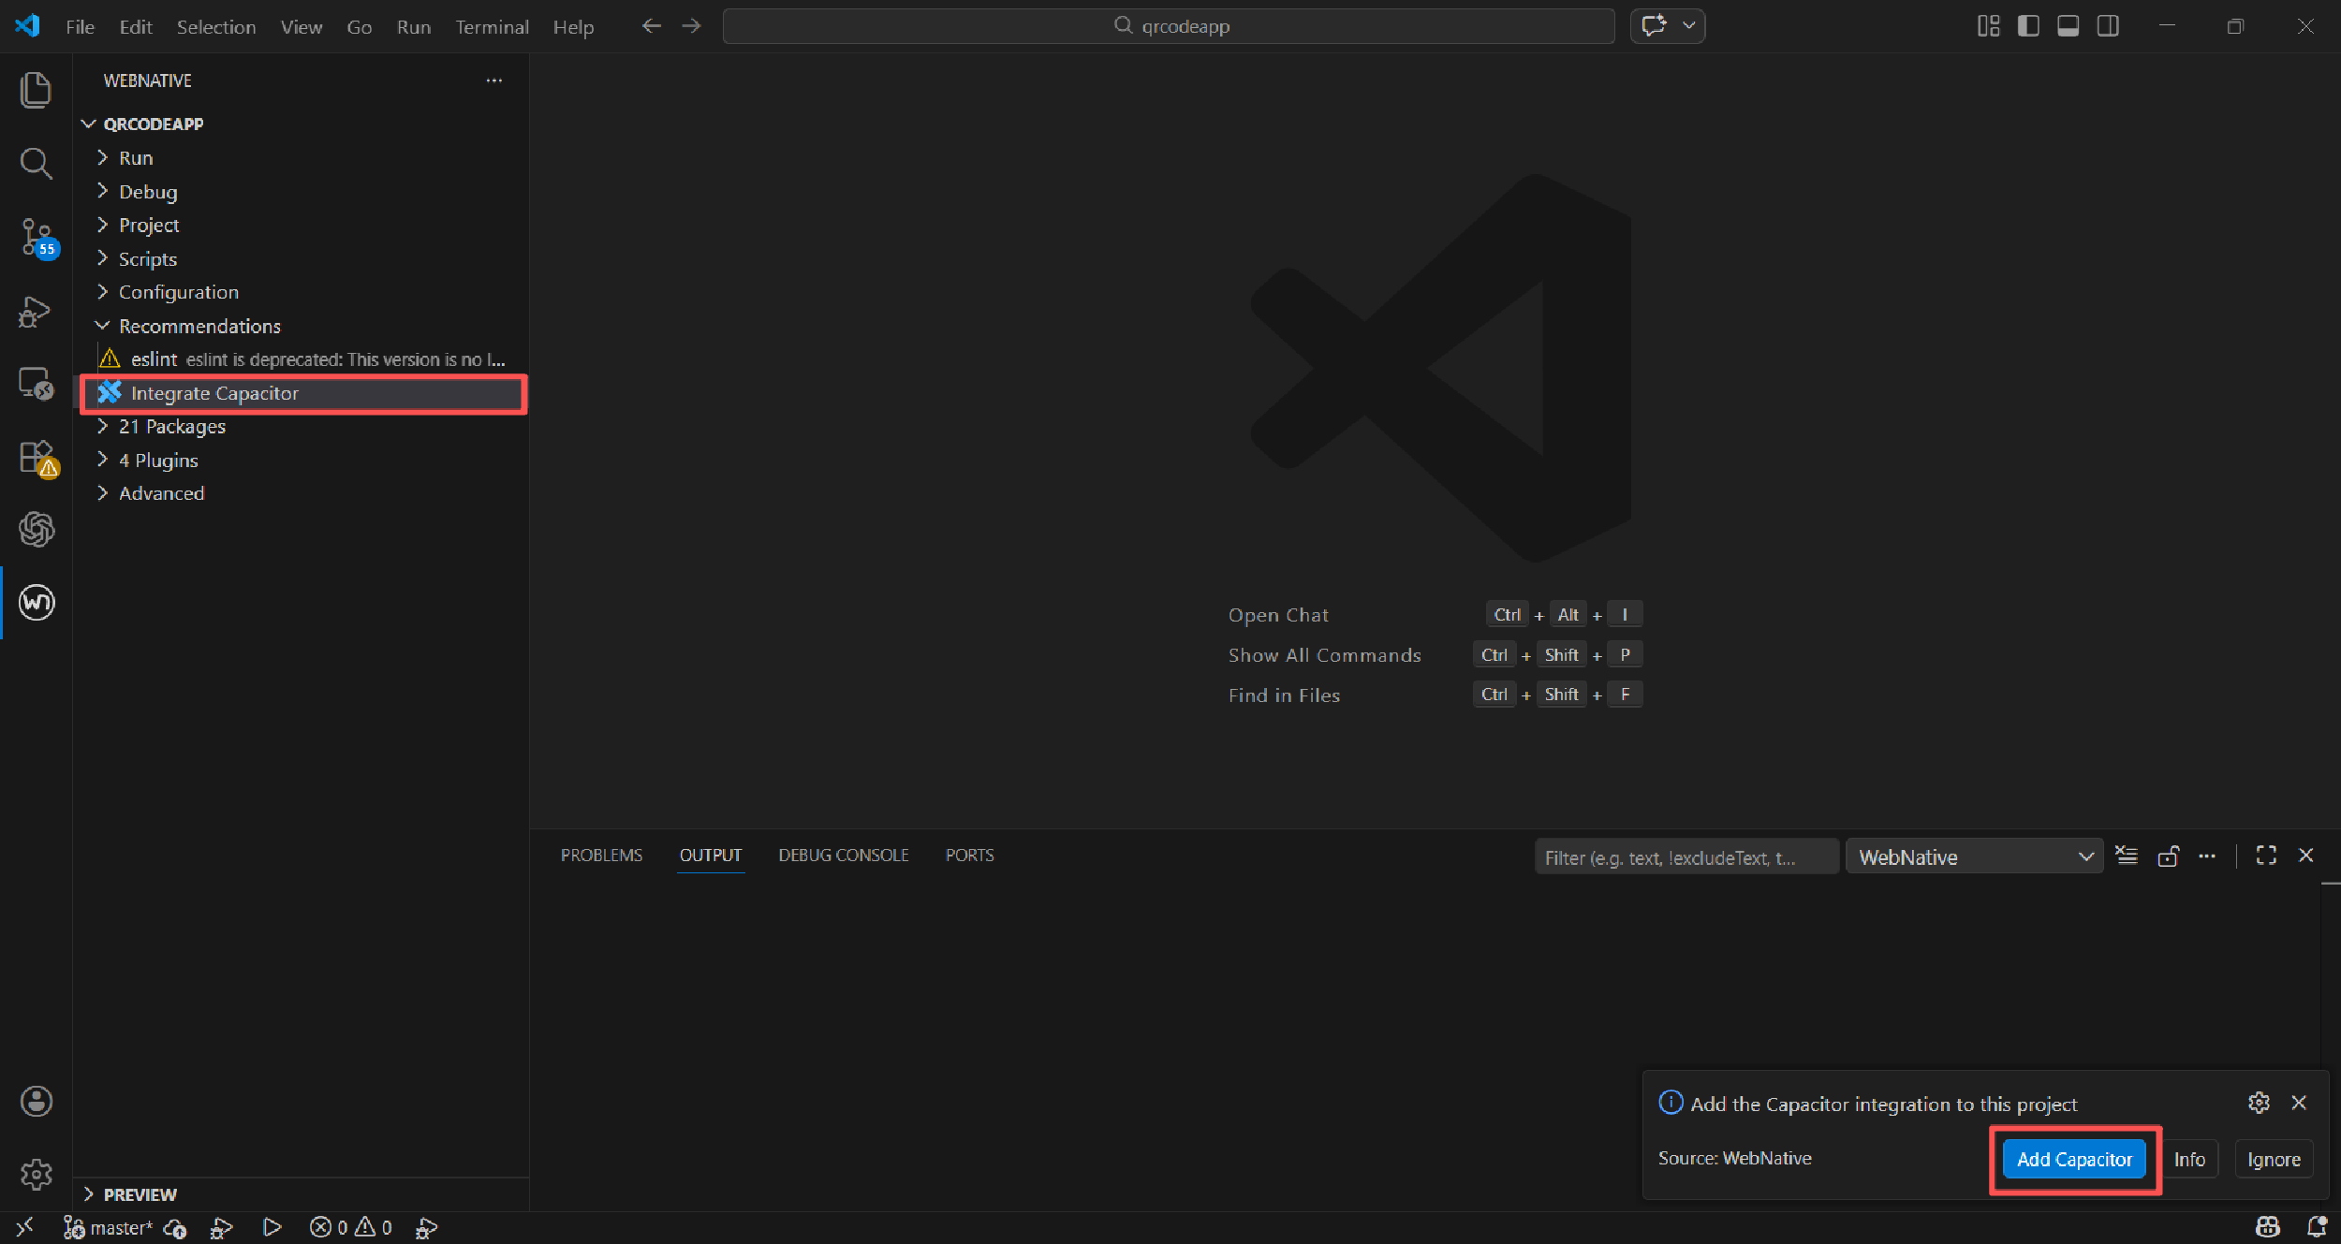Dismiss the Capacitor notification
This screenshot has width=2341, height=1244.
pos(2299,1103)
